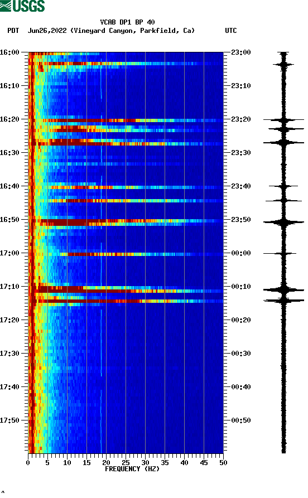Click the 'UTC' timezone label
The image size is (308, 498).
coord(231,31)
